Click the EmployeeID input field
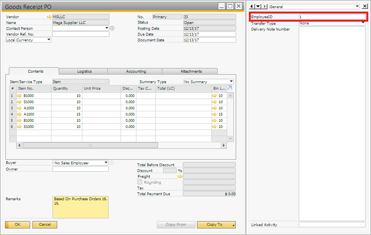 click(332, 17)
